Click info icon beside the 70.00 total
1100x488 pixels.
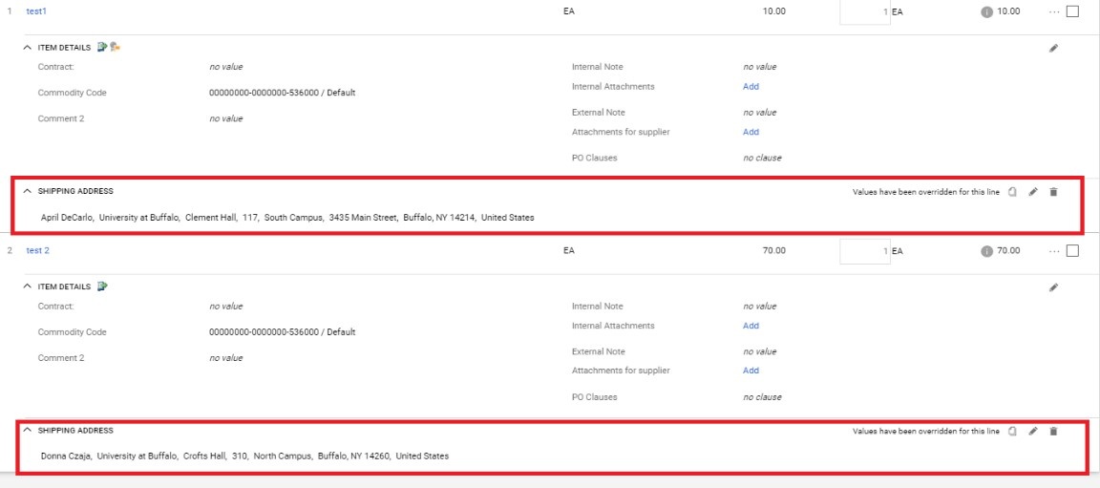pos(986,251)
